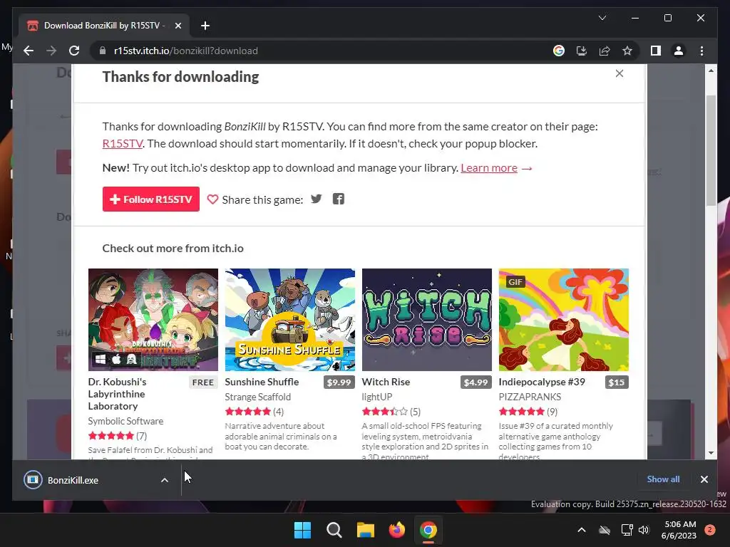
Task: Open the Symbolic Software author link
Action: click(125, 421)
